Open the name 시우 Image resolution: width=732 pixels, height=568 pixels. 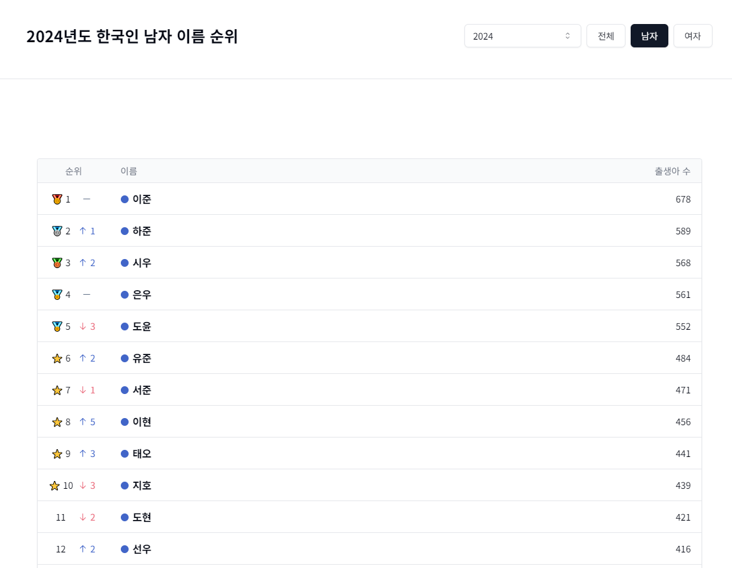142,263
